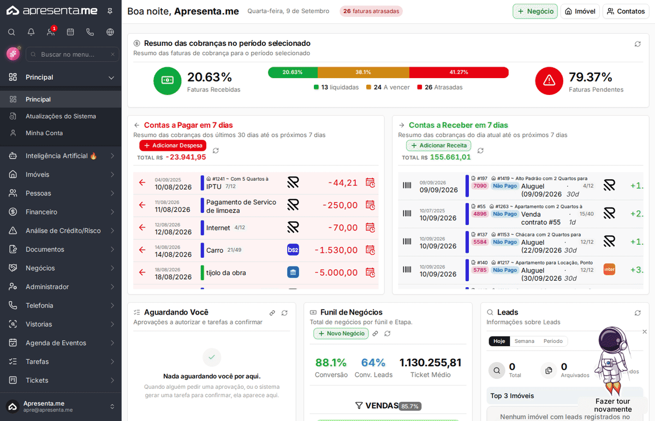
Task: Refresh Contas a Receber beside Adicionar Receita
Action: (x=480, y=151)
